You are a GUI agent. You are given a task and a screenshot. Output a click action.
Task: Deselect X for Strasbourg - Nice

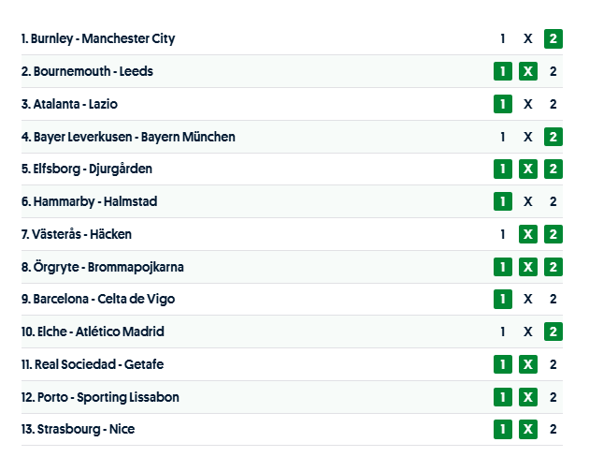[x=528, y=429]
